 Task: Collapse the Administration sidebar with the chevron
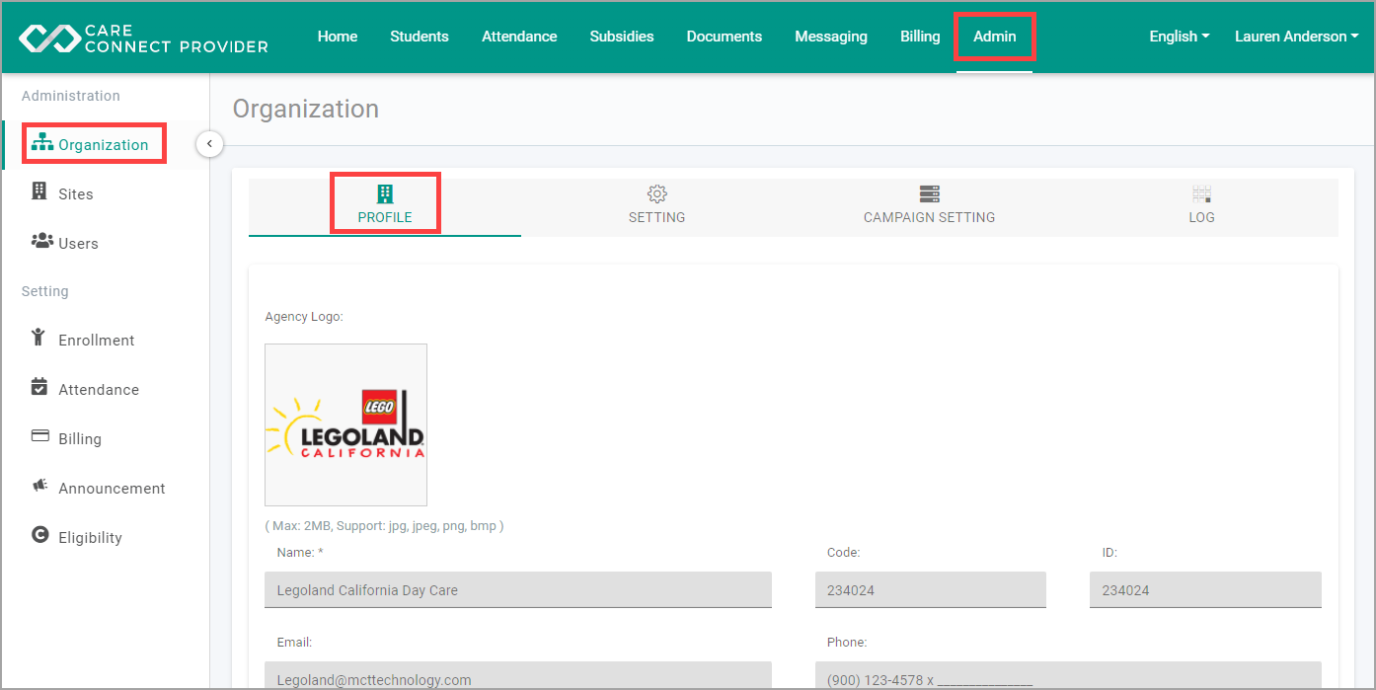click(209, 143)
